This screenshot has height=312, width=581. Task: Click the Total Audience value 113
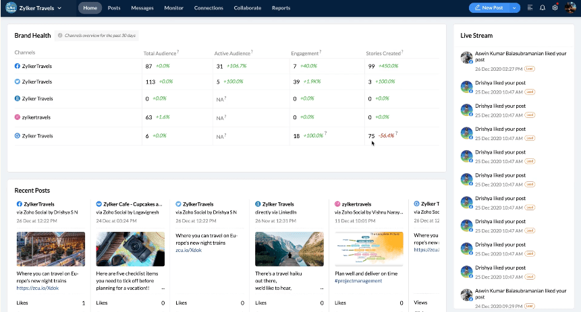(x=150, y=82)
